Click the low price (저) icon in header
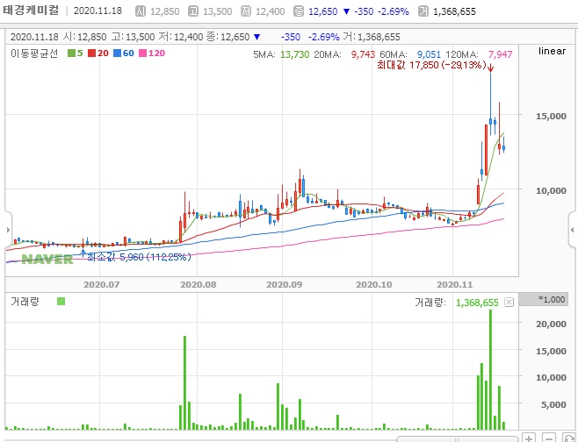Screen dimensions: 578x442 245,11
